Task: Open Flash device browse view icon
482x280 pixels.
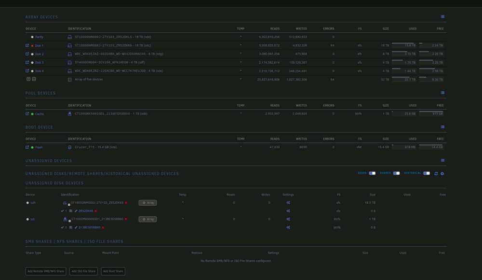Action: pyautogui.click(x=27, y=147)
